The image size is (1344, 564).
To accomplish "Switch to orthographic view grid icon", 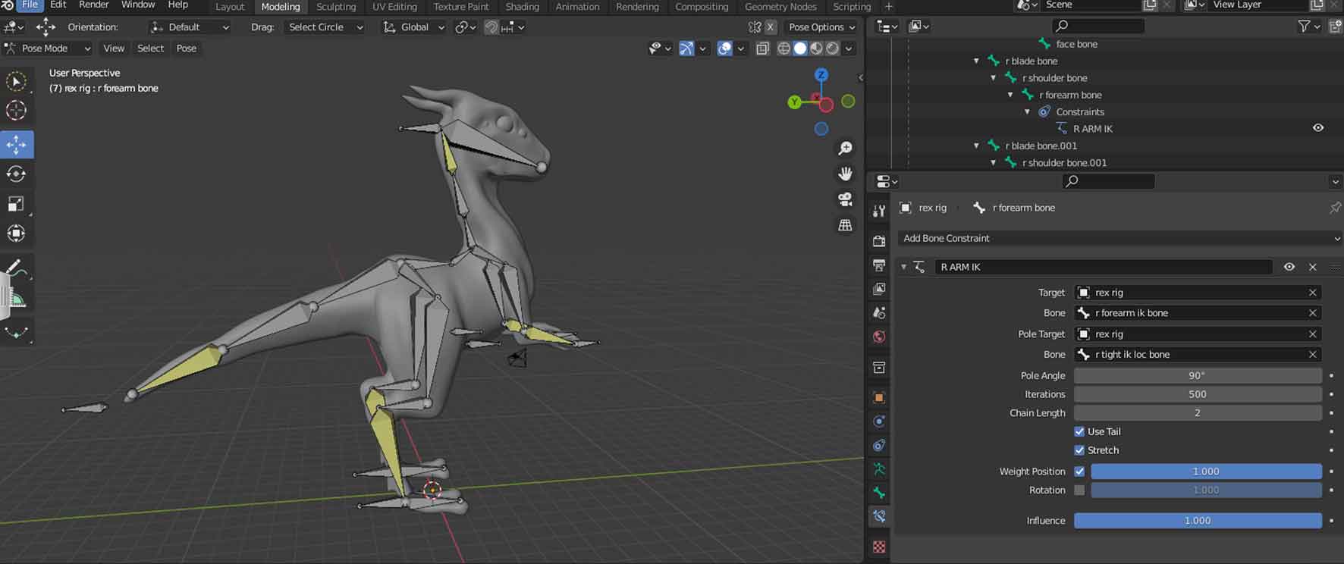I will pos(845,225).
